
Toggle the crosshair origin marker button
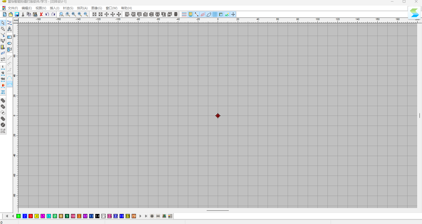[x=233, y=14]
